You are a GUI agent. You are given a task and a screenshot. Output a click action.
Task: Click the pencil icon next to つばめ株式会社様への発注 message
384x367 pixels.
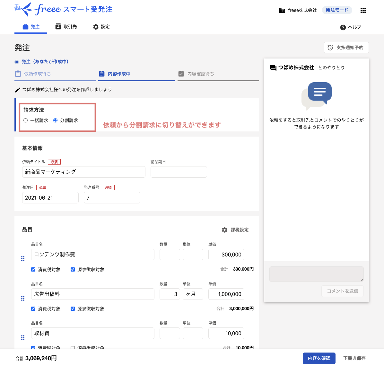tap(17, 90)
